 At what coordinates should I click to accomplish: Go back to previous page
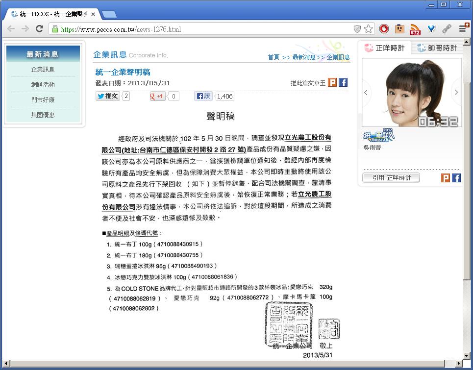click(x=11, y=28)
